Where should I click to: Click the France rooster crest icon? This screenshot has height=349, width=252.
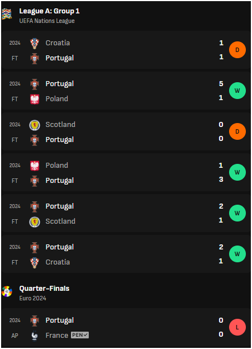[x=35, y=336]
